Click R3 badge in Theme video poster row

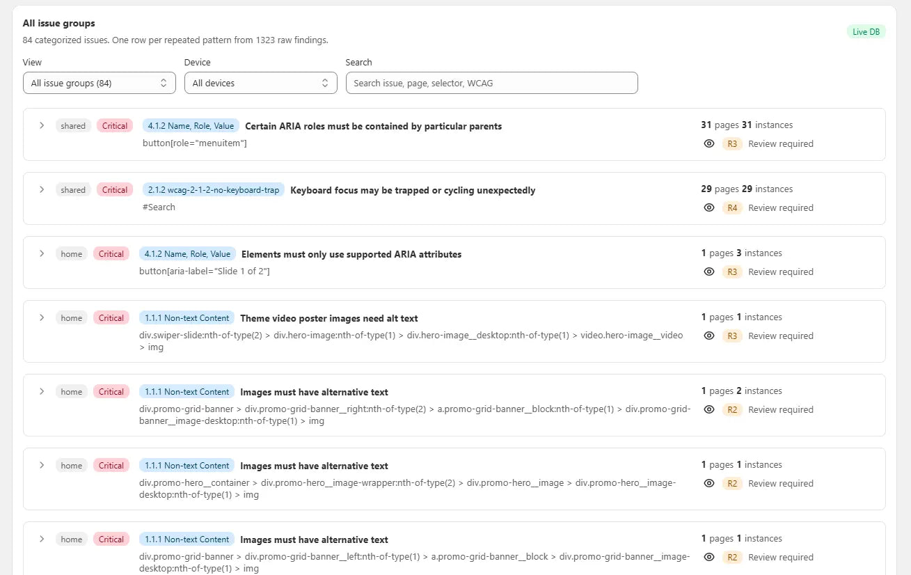(x=732, y=336)
